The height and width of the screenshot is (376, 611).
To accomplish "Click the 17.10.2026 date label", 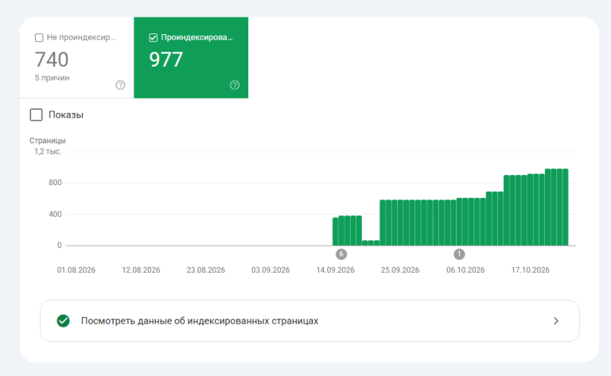I will [531, 270].
